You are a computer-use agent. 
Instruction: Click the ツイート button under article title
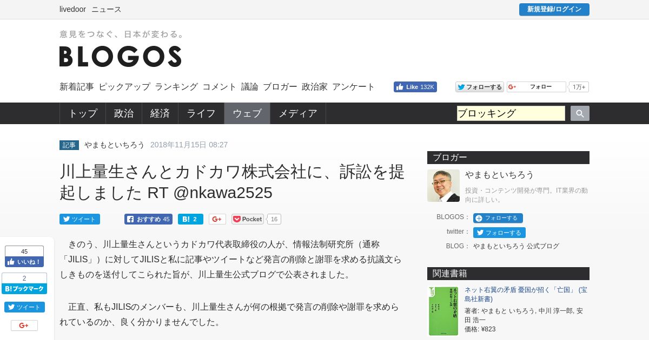tap(80, 219)
